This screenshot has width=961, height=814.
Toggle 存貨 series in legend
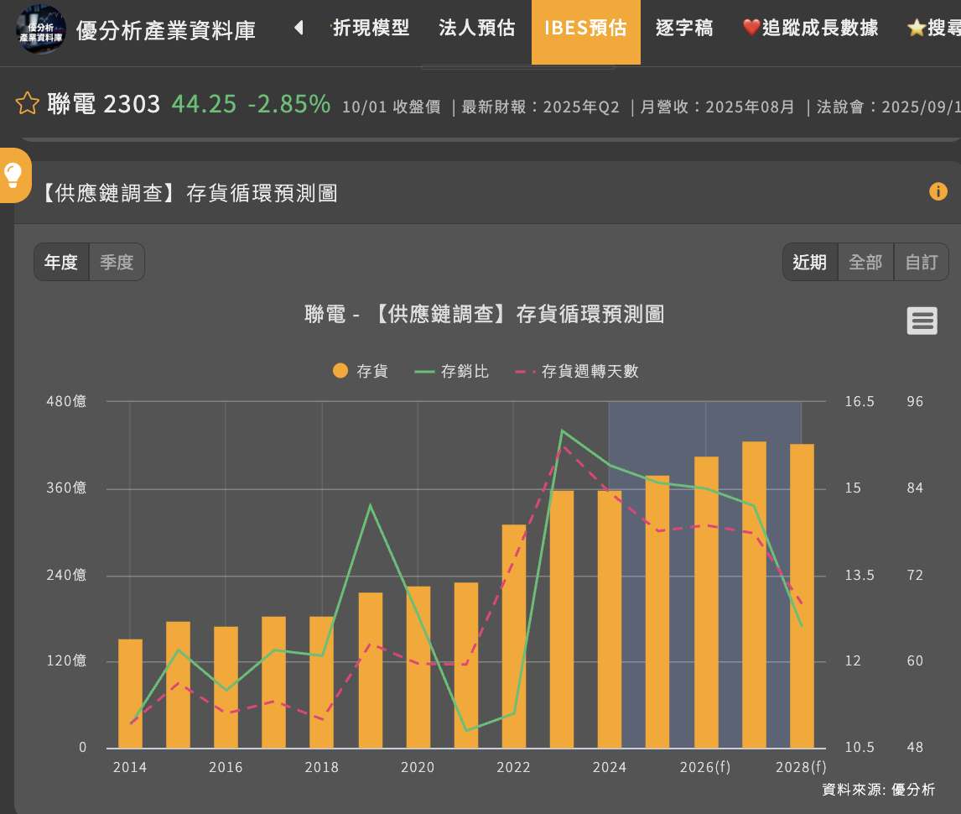tap(361, 371)
